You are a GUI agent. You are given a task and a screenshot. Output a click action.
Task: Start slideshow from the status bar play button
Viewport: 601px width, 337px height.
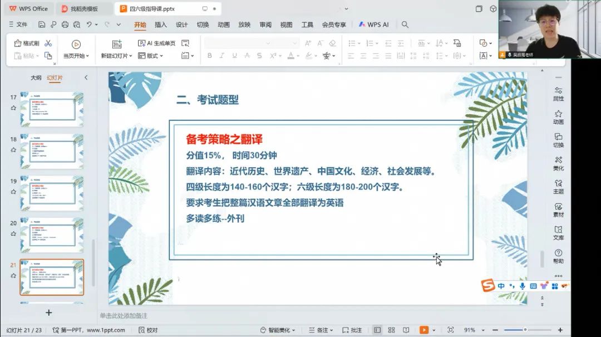pos(423,330)
